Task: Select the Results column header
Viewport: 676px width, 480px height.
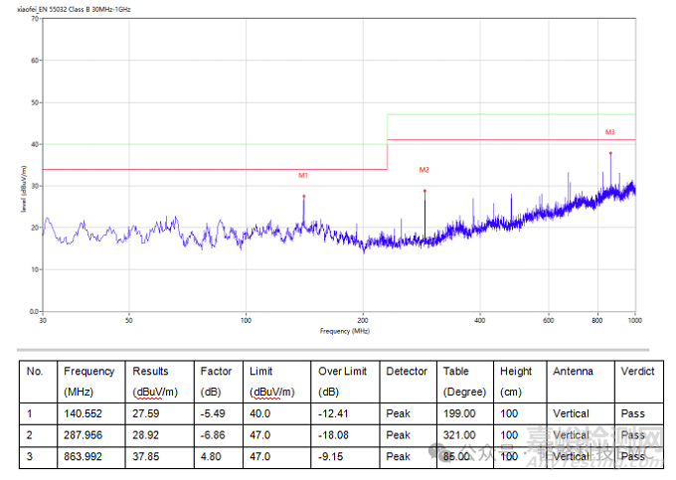Action: (150, 371)
